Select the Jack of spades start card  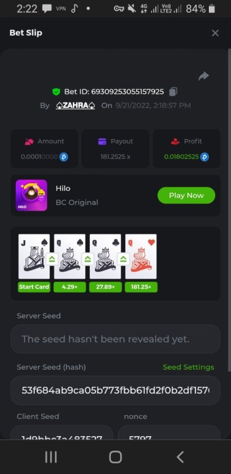34,257
